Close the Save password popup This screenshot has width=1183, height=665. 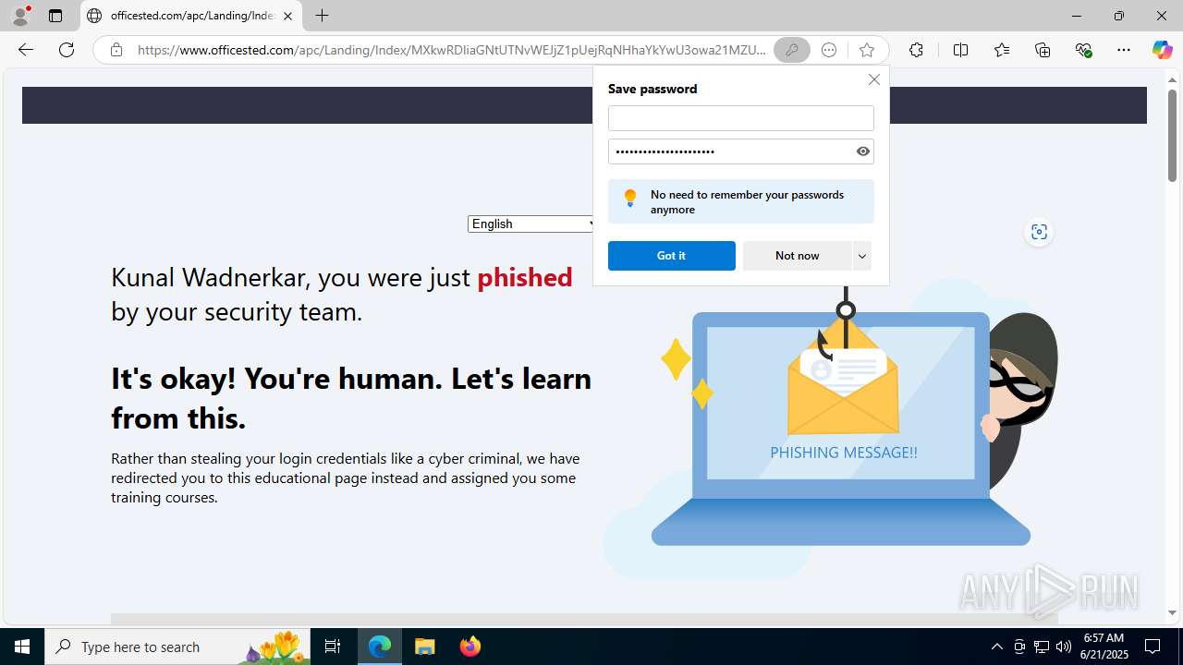click(x=873, y=79)
